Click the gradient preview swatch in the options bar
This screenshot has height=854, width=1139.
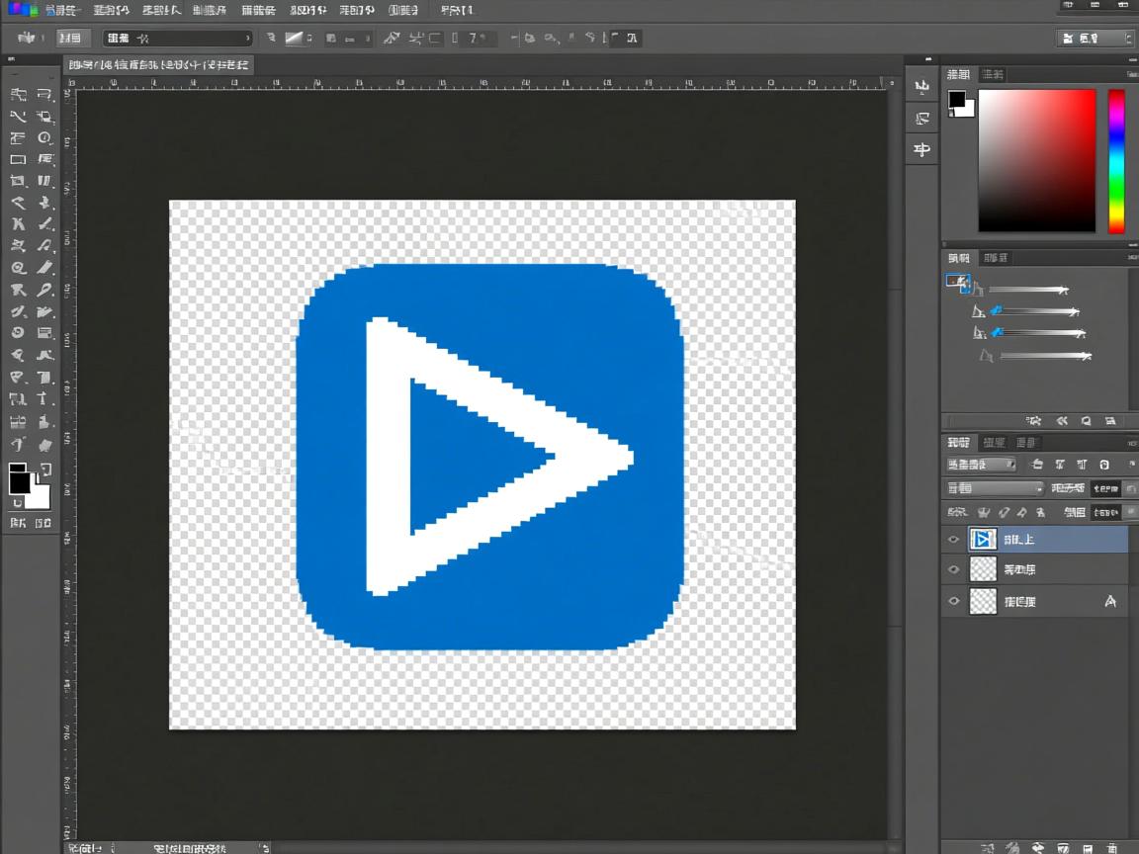point(295,39)
